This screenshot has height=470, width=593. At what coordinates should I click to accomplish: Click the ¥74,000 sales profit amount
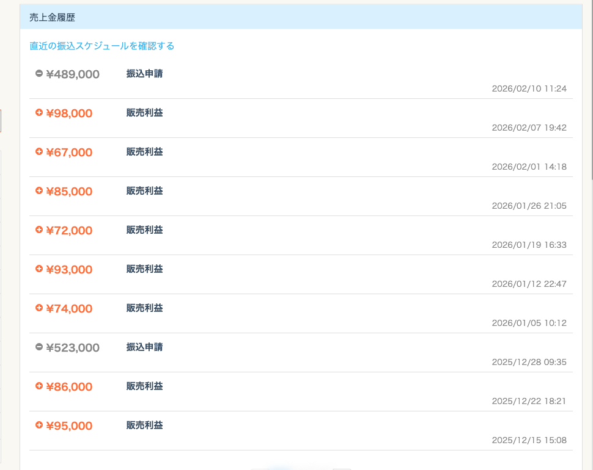pyautogui.click(x=69, y=309)
